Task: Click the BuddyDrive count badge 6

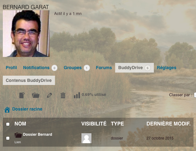Action: (148, 68)
